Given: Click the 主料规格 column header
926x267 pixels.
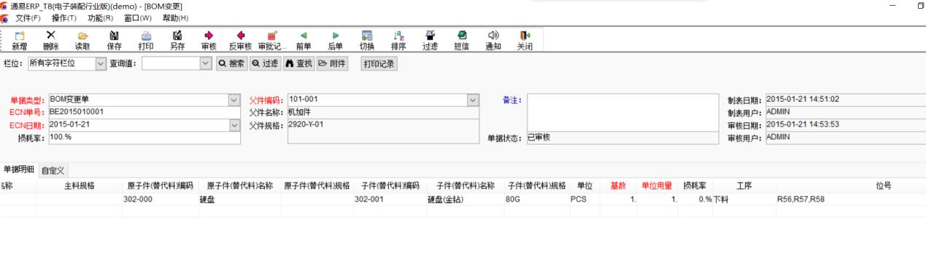Looking at the screenshot, I should (x=80, y=186).
